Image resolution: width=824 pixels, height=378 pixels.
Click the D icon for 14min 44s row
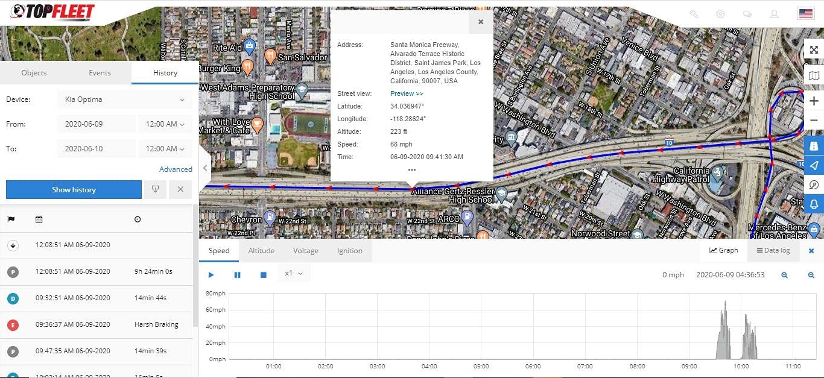tap(13, 298)
